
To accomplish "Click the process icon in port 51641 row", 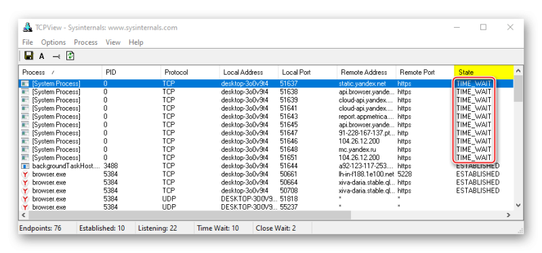I will coord(25,109).
